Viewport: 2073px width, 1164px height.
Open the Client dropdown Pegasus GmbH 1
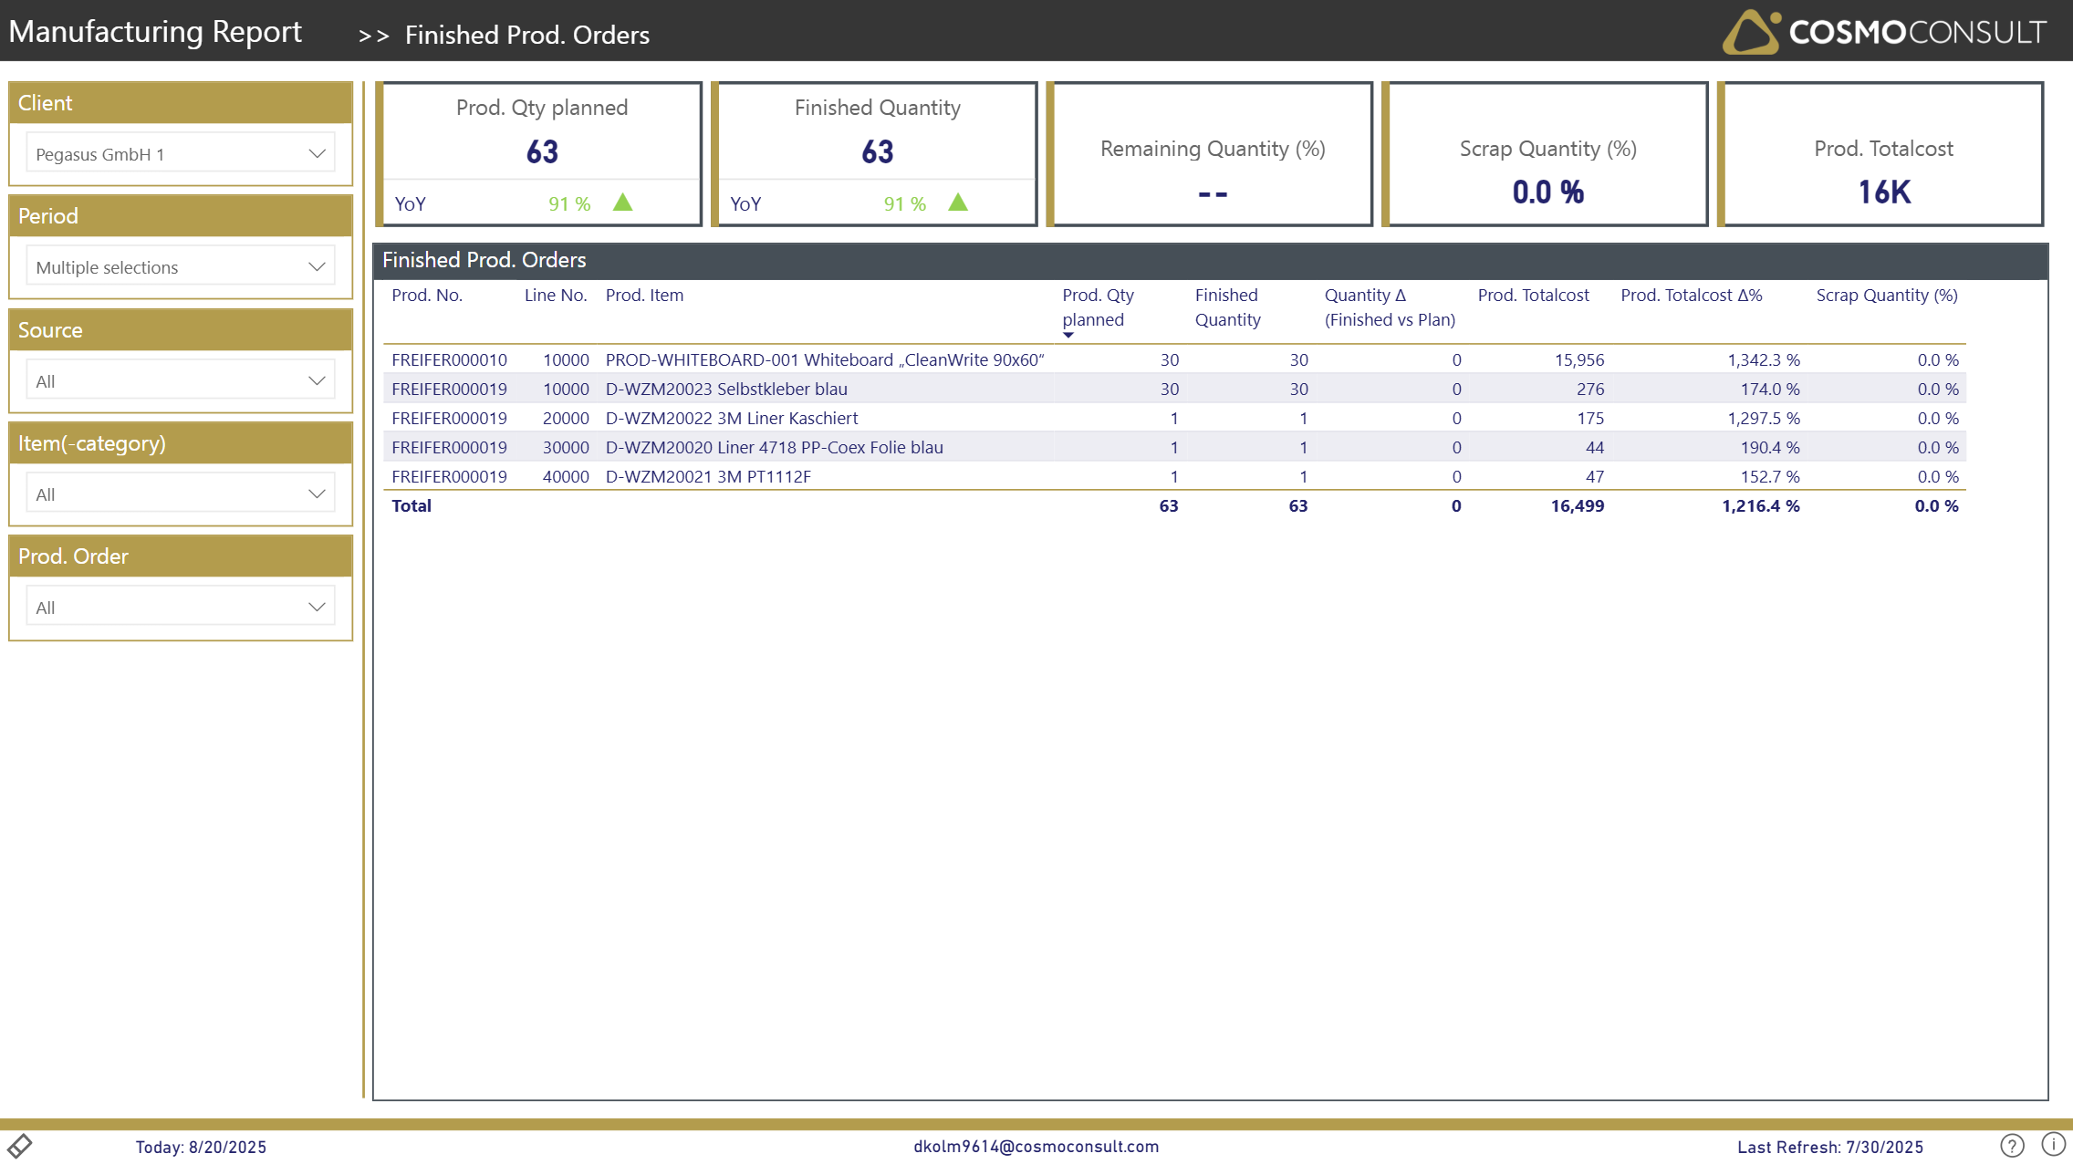click(x=181, y=153)
